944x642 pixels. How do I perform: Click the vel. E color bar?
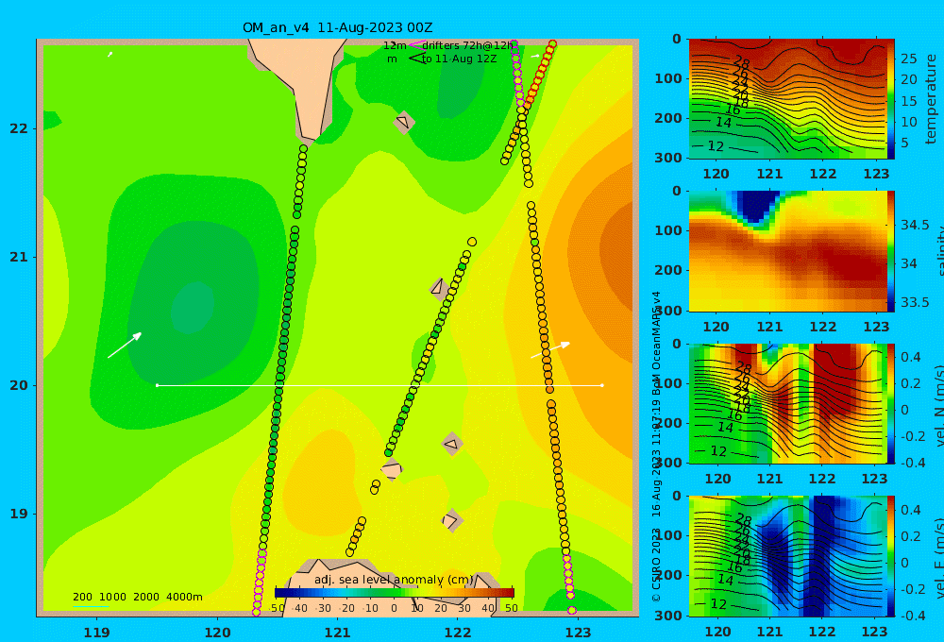(x=891, y=556)
